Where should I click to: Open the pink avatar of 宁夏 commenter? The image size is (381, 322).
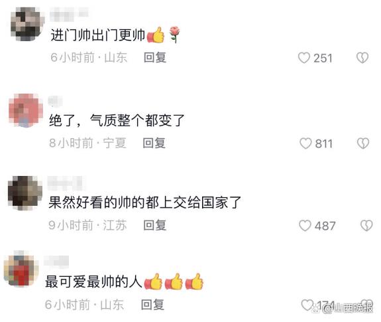click(x=26, y=110)
